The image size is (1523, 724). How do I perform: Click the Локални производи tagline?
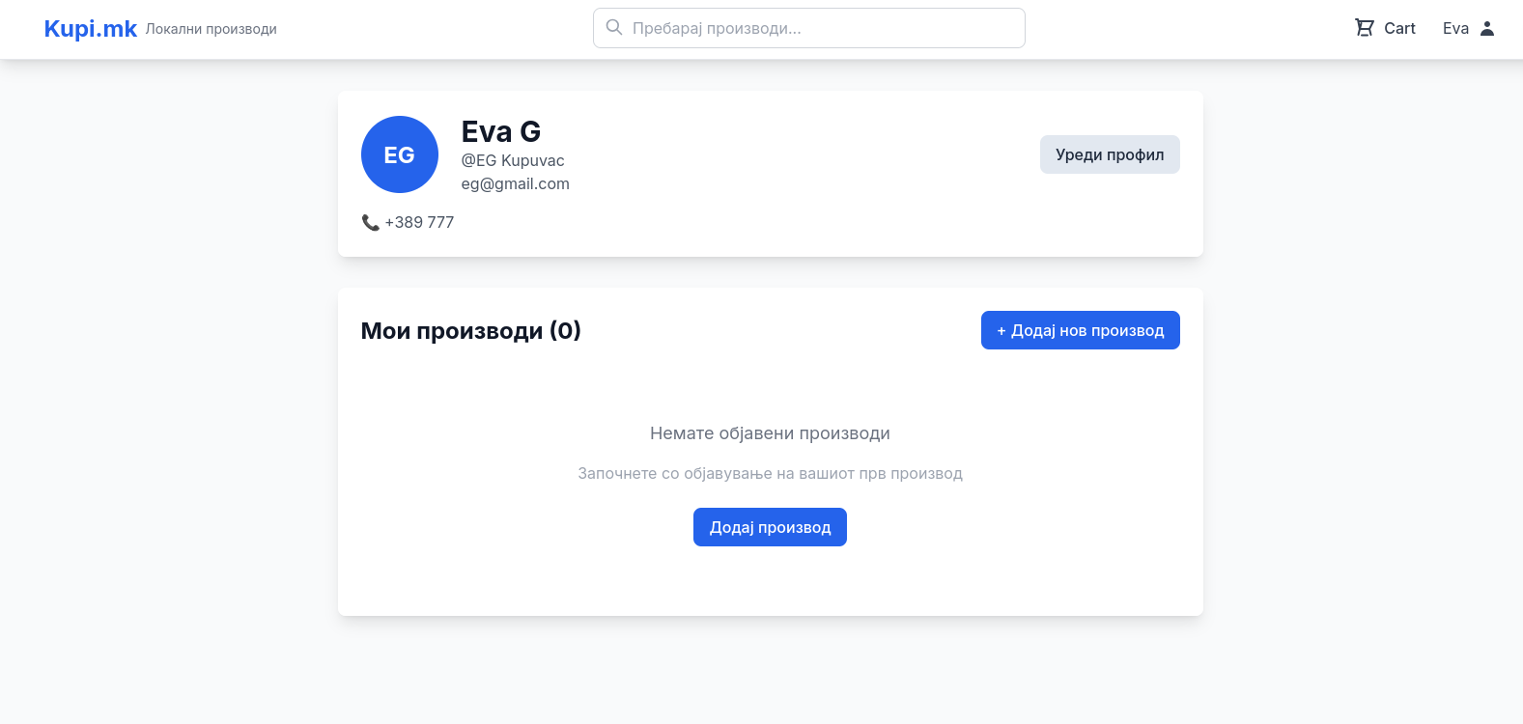pyautogui.click(x=211, y=29)
